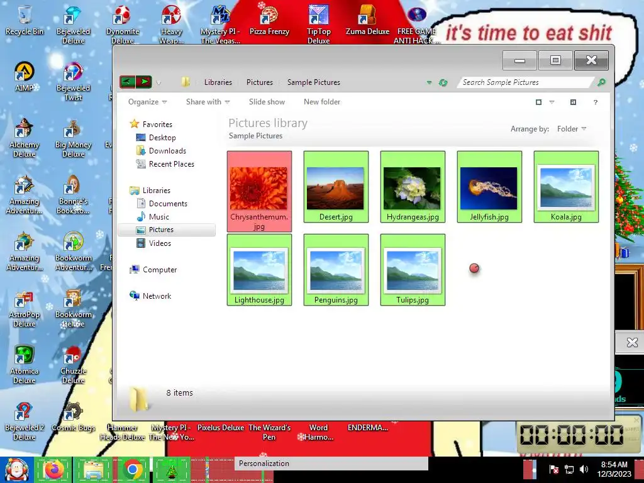Click the green Forward arrow button
Image resolution: width=644 pixels, height=483 pixels.
144,82
